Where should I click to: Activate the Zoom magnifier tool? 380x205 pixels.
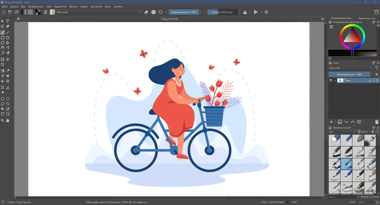tap(3, 120)
